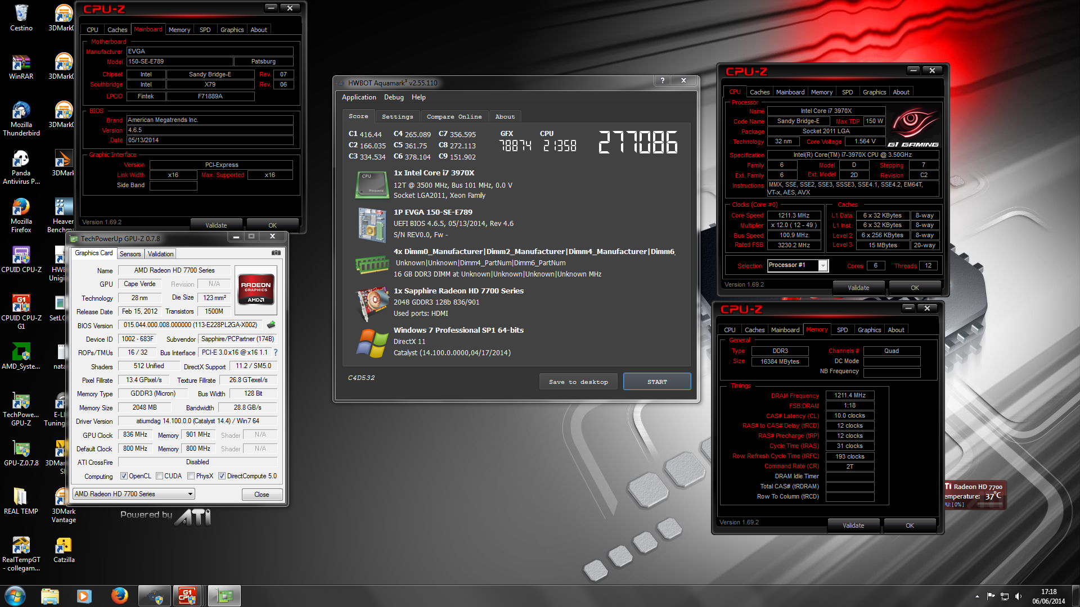Click the GPU-Z screenshot camera icon
This screenshot has width=1080, height=607.
276,253
